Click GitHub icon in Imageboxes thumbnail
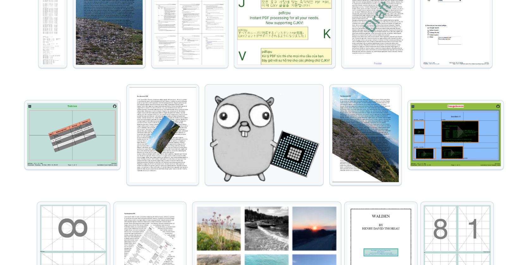 pyautogui.click(x=498, y=106)
